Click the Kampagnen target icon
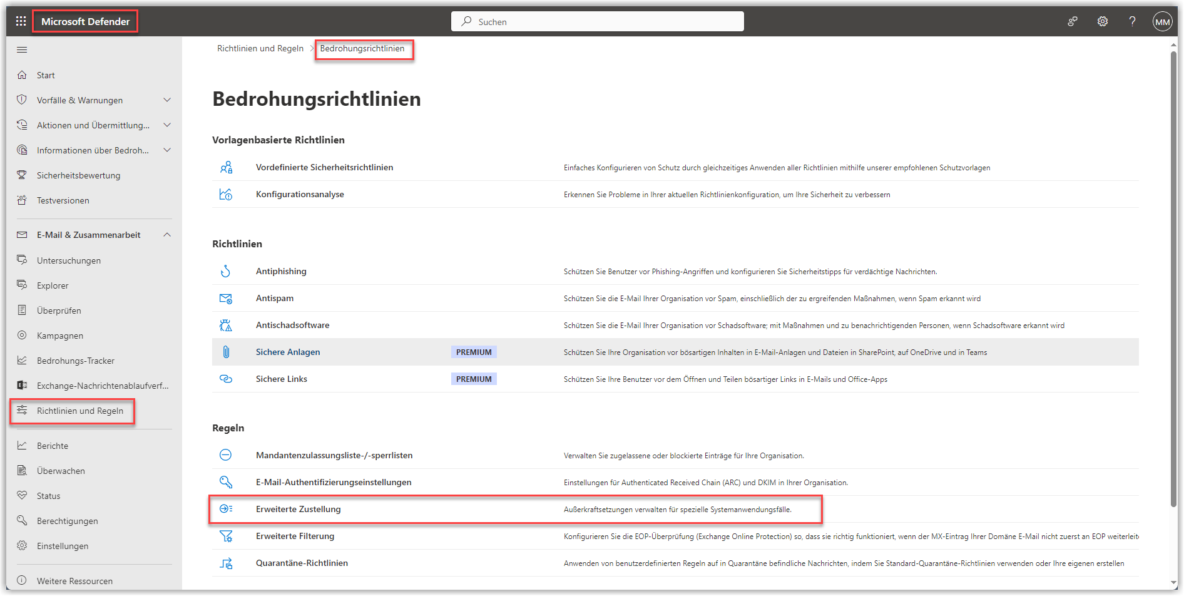The image size is (1184, 596). pyautogui.click(x=22, y=336)
